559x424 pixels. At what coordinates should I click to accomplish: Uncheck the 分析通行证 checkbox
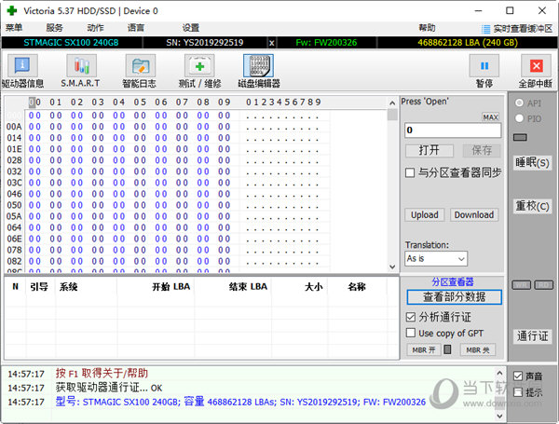click(411, 317)
